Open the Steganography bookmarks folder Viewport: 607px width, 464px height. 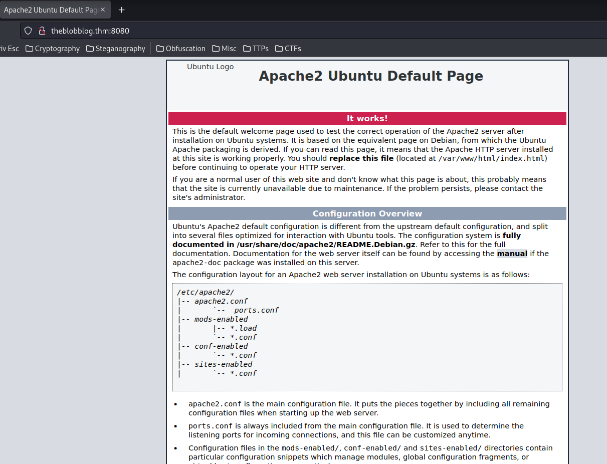point(116,49)
